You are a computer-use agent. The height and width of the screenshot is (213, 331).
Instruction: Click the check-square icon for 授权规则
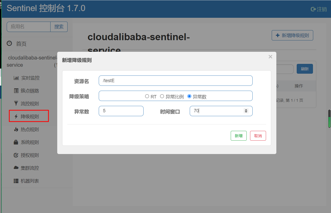16,155
